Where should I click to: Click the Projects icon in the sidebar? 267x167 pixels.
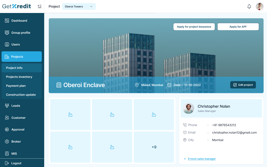[x=7, y=57]
